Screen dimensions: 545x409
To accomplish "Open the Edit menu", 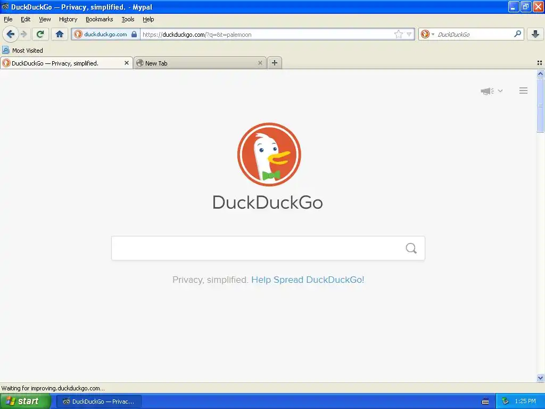I will pyautogui.click(x=26, y=20).
